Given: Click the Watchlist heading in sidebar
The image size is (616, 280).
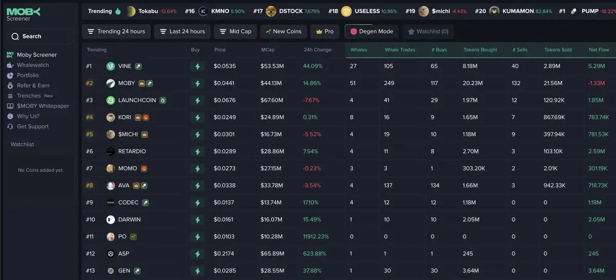Looking at the screenshot, I should click(x=22, y=144).
